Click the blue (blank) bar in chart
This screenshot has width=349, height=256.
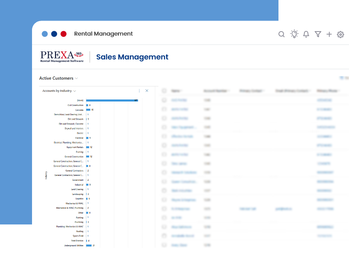coord(111,100)
